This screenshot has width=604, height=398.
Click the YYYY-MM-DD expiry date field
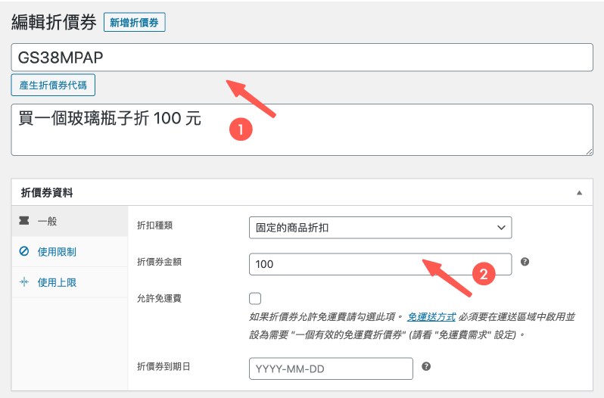(x=331, y=368)
